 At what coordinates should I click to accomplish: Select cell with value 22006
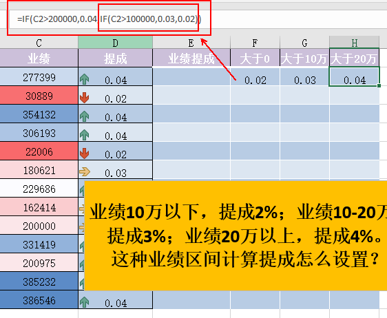click(x=39, y=151)
